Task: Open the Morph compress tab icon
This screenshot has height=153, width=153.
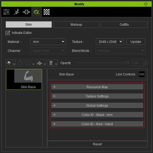Action: point(26,12)
